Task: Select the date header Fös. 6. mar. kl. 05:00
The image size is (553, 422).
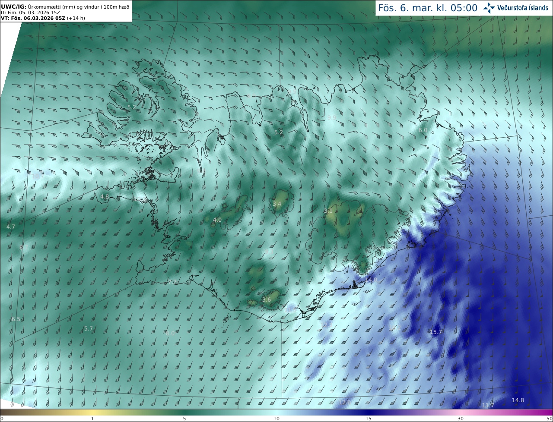Action: pyautogui.click(x=428, y=8)
